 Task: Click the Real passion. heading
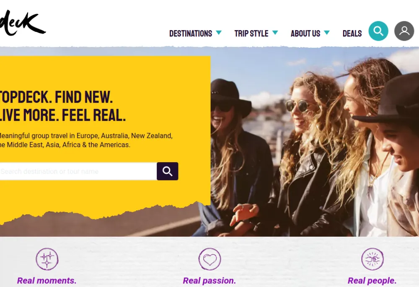click(x=209, y=281)
